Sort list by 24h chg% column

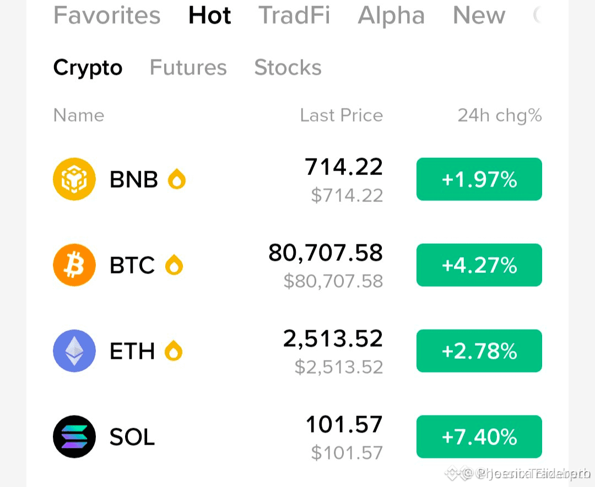[499, 115]
